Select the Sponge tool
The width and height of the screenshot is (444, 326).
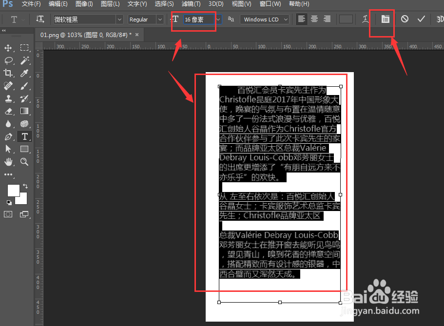point(24,124)
